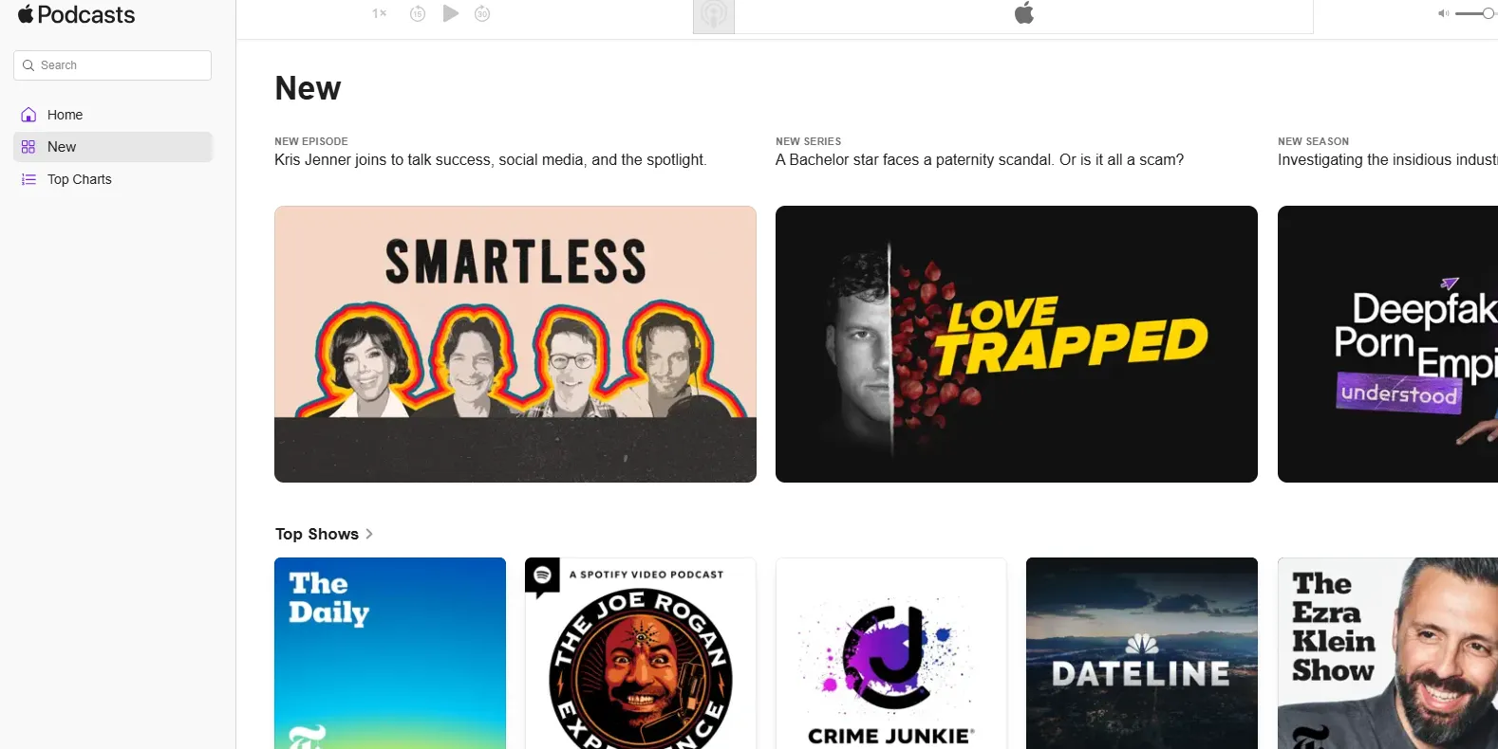Open The Daily podcast artwork

click(x=390, y=653)
